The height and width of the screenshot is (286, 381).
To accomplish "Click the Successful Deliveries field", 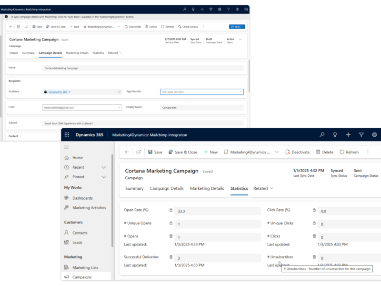I will [x=218, y=258].
